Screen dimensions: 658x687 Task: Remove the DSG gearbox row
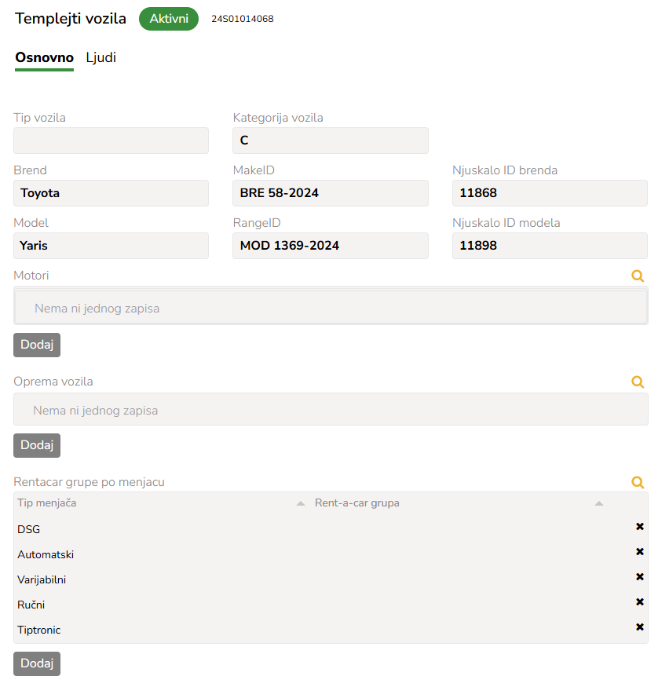(x=640, y=527)
